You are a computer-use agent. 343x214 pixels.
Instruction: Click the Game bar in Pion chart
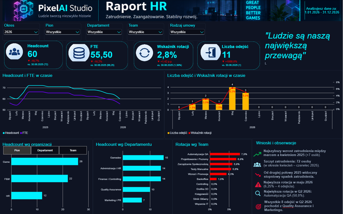click(x=45, y=161)
